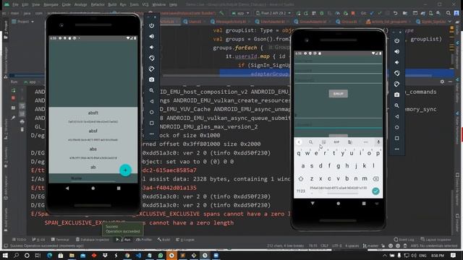463x260 pixels.
Task: Open the VCS menu
Action: pos(145,5)
